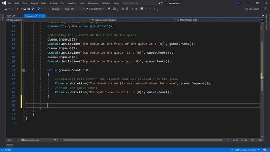Click the SPC indentation indicator

[x=252, y=140]
